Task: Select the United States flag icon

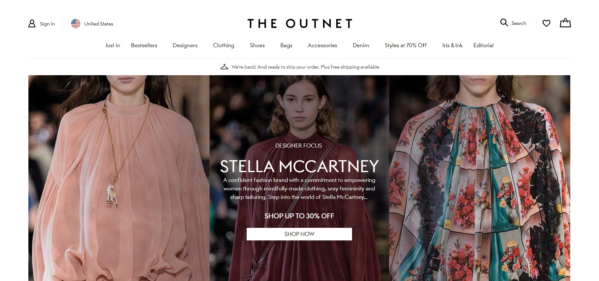Action: tap(76, 24)
